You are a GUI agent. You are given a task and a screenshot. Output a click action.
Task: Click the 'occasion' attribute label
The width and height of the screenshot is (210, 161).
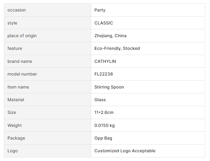(17, 10)
